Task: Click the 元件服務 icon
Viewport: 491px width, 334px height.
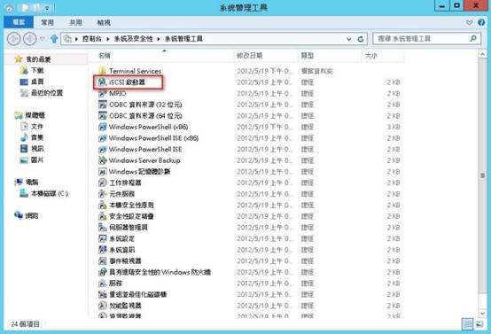Action: (x=103, y=194)
